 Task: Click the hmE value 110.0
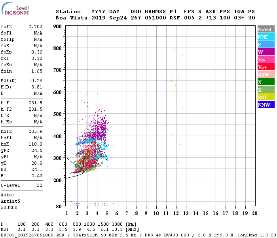pyautogui.click(x=35, y=144)
